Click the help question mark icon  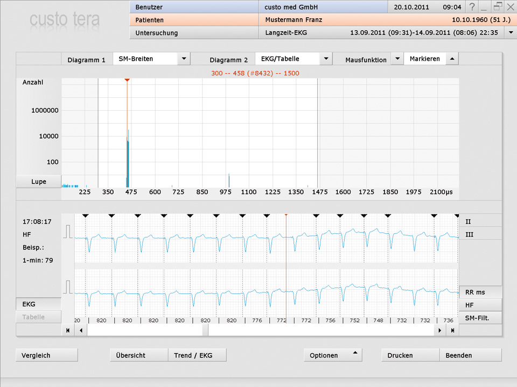click(472, 6)
